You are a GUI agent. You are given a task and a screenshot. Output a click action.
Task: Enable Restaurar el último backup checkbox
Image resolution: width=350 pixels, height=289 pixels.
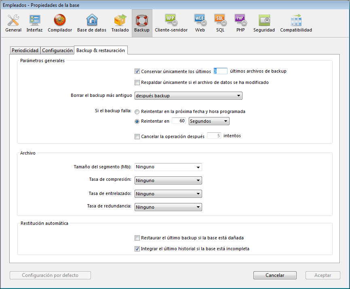(x=137, y=238)
